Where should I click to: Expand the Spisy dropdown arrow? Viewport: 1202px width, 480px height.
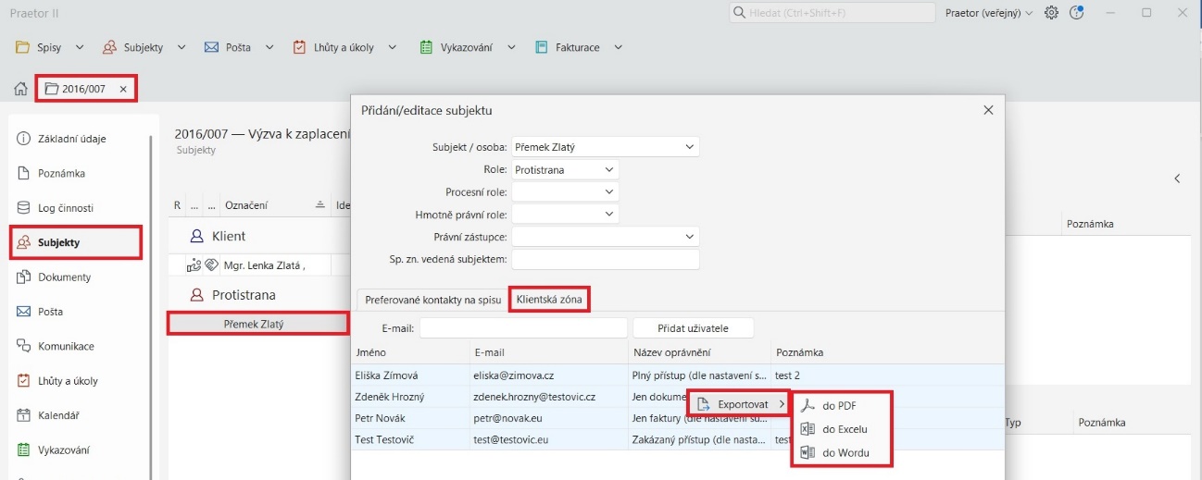[x=79, y=47]
